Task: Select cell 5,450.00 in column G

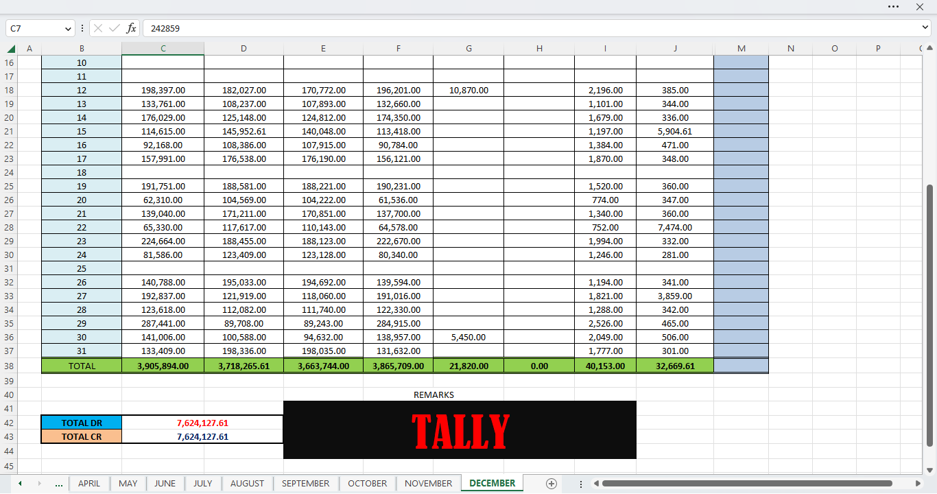Action: (x=468, y=337)
